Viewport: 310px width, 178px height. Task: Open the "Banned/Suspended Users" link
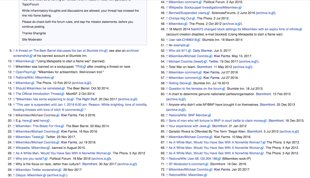tap(187, 13)
